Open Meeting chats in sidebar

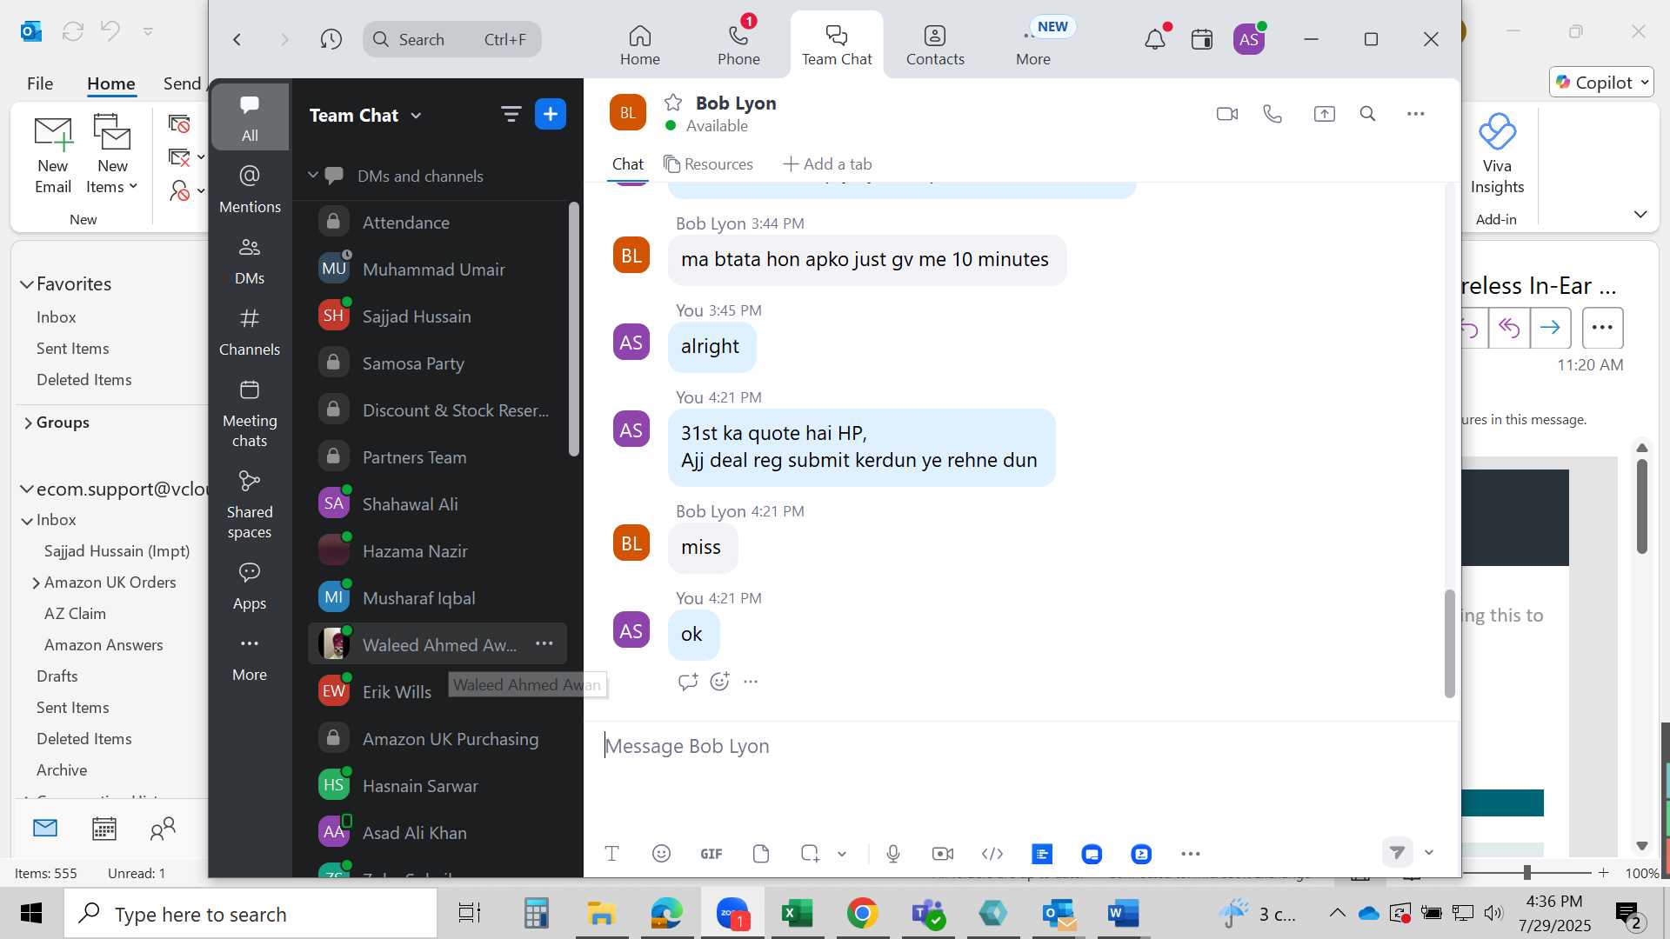point(250,413)
